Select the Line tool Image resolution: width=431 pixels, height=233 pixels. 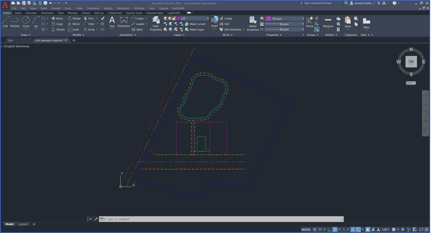pyautogui.click(x=5, y=22)
